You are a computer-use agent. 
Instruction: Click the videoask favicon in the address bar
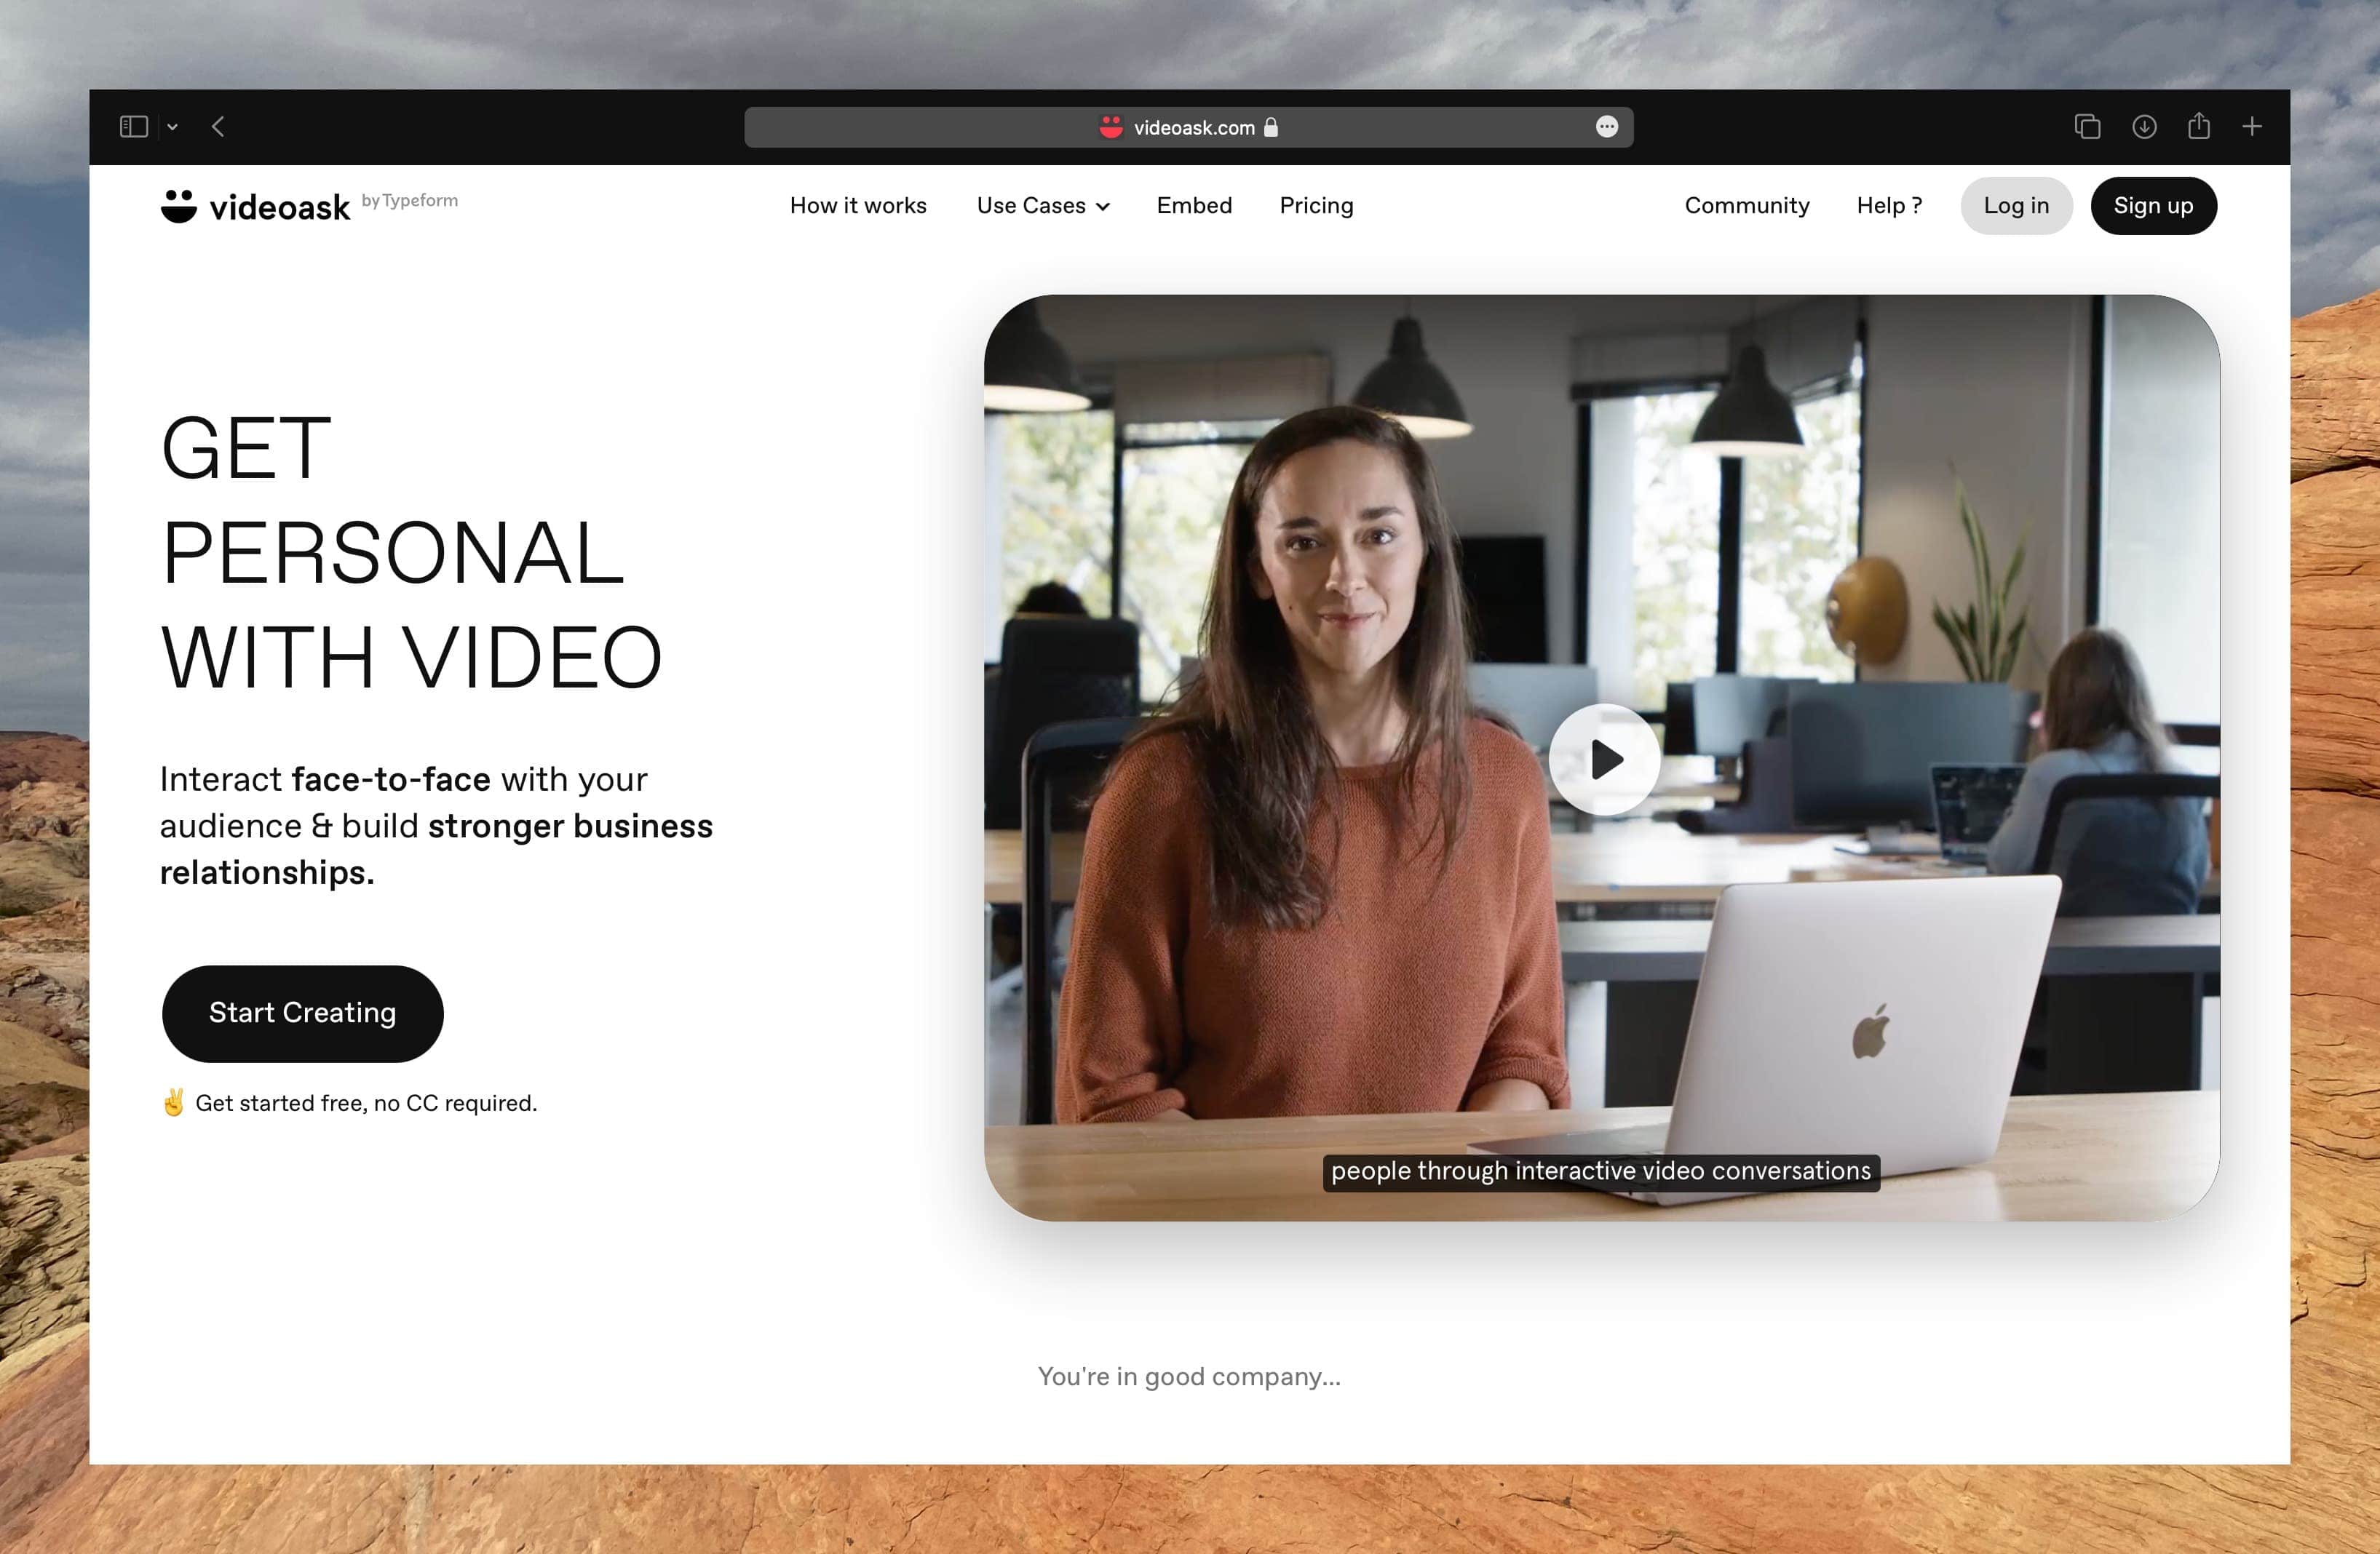(1110, 127)
